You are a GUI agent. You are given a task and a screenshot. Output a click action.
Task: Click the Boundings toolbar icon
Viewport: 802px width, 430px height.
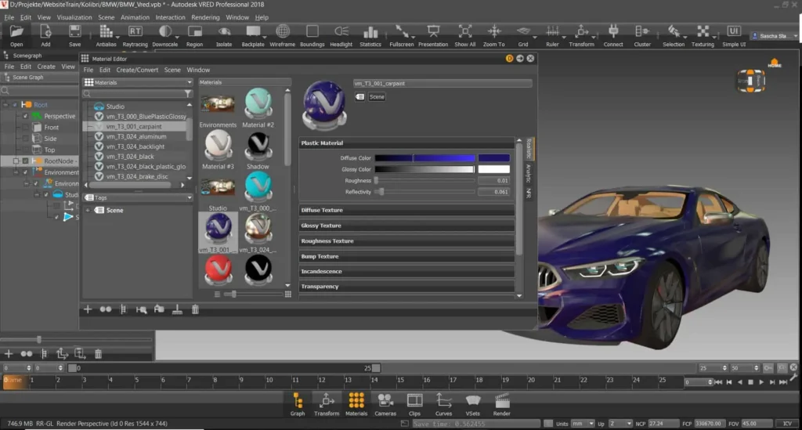pyautogui.click(x=312, y=31)
